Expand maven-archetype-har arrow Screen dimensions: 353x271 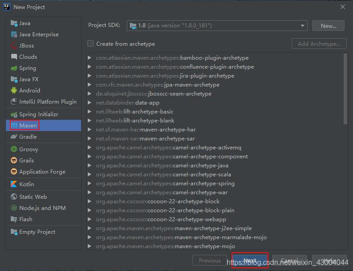point(90,130)
